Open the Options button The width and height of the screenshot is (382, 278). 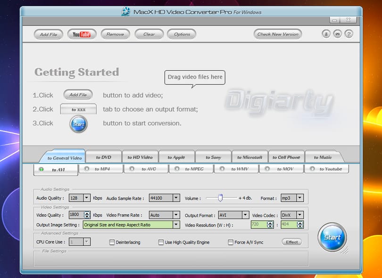182,34
